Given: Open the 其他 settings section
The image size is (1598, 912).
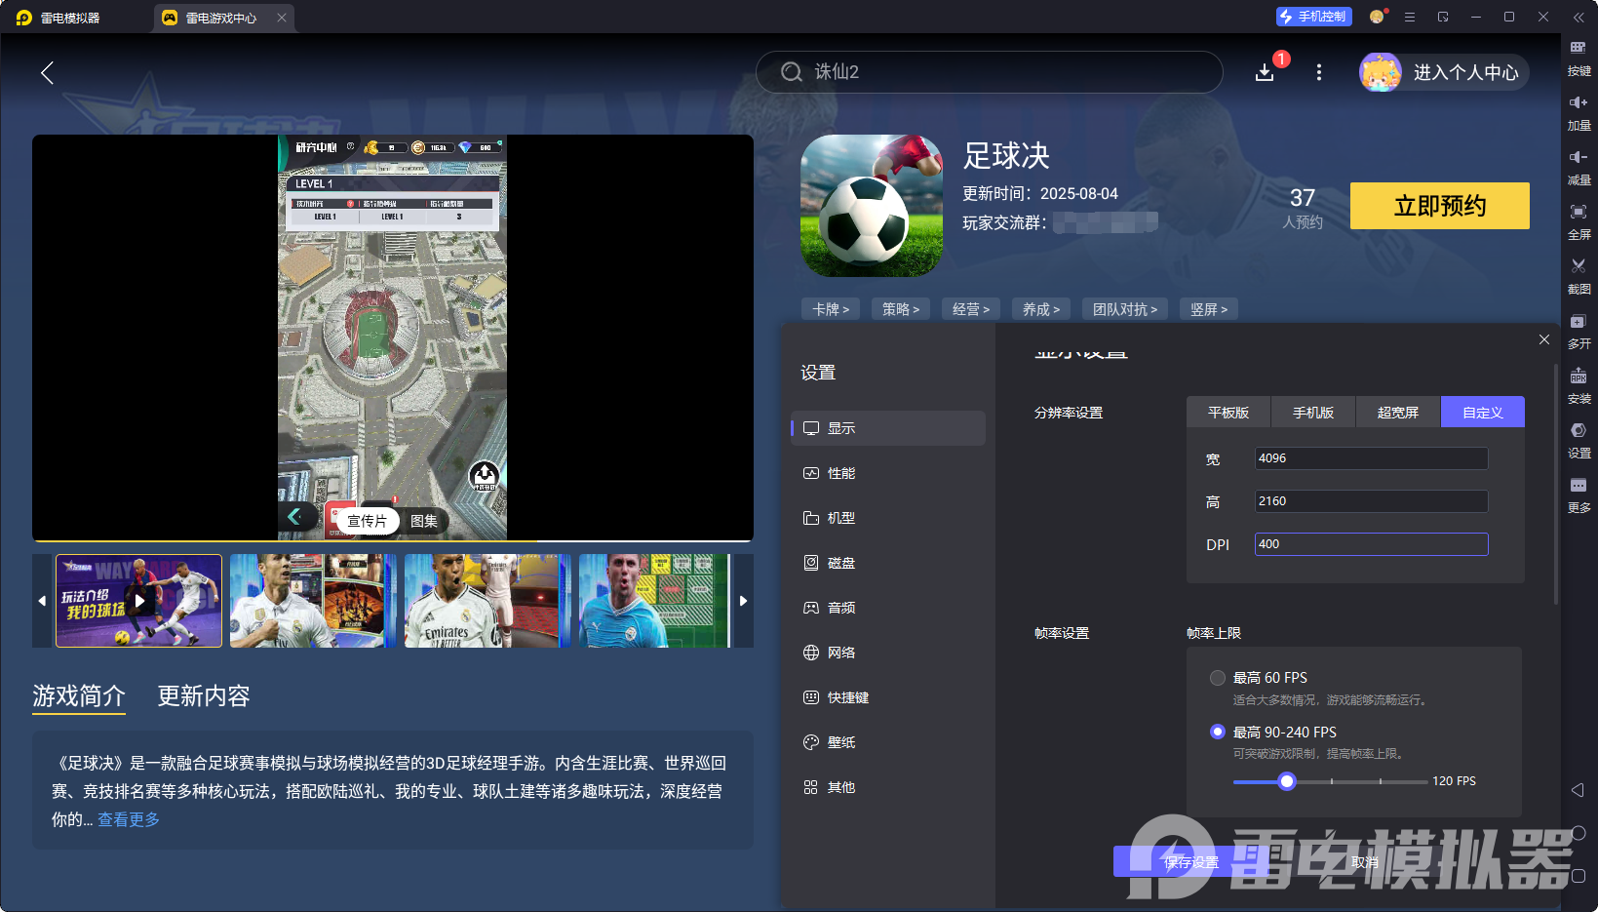Looking at the screenshot, I should point(888,787).
